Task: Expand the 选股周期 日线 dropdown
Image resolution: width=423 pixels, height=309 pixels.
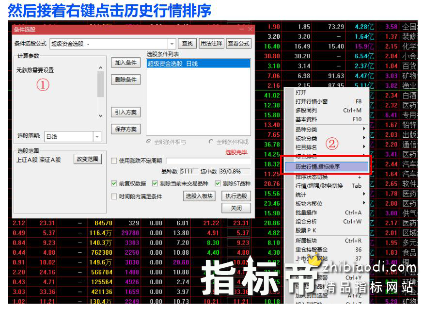Action: coord(97,137)
